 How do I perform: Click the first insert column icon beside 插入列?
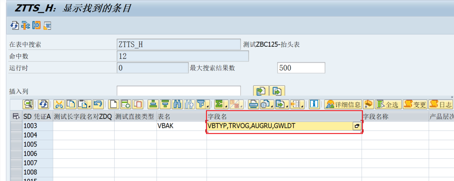(261, 91)
